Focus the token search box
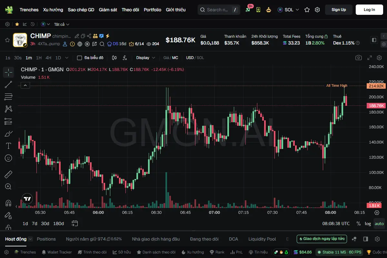Viewport: 387px width, 258px height. (219, 10)
